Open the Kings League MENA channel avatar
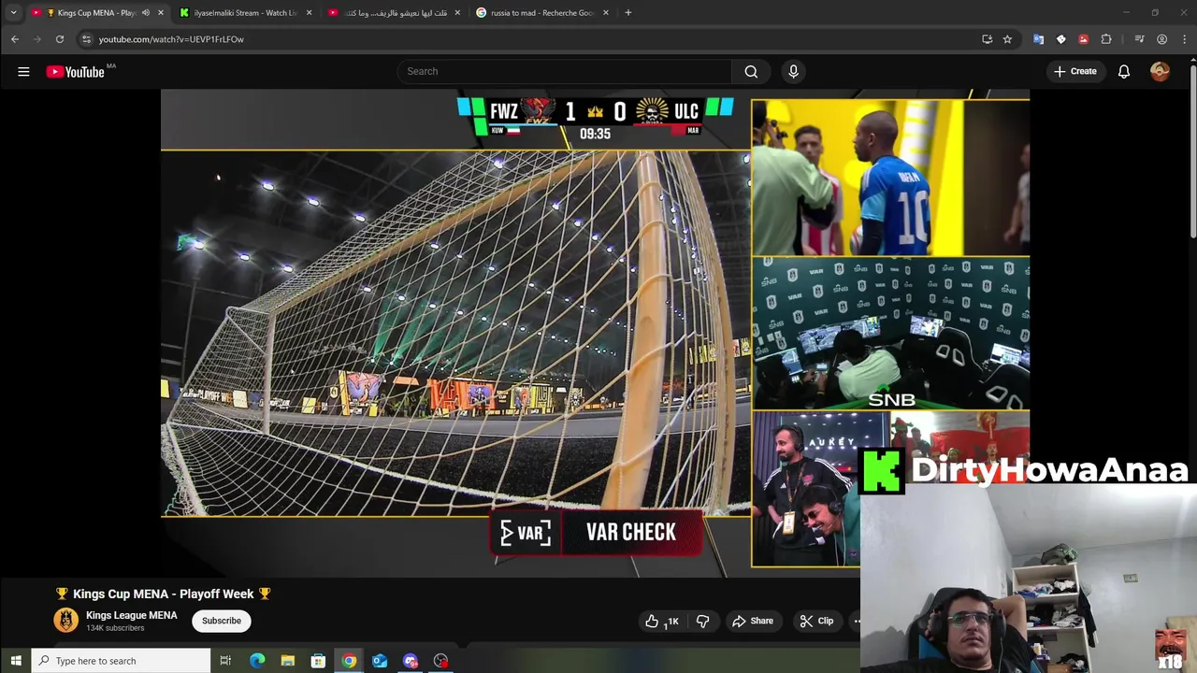This screenshot has height=673, width=1197. (x=65, y=621)
